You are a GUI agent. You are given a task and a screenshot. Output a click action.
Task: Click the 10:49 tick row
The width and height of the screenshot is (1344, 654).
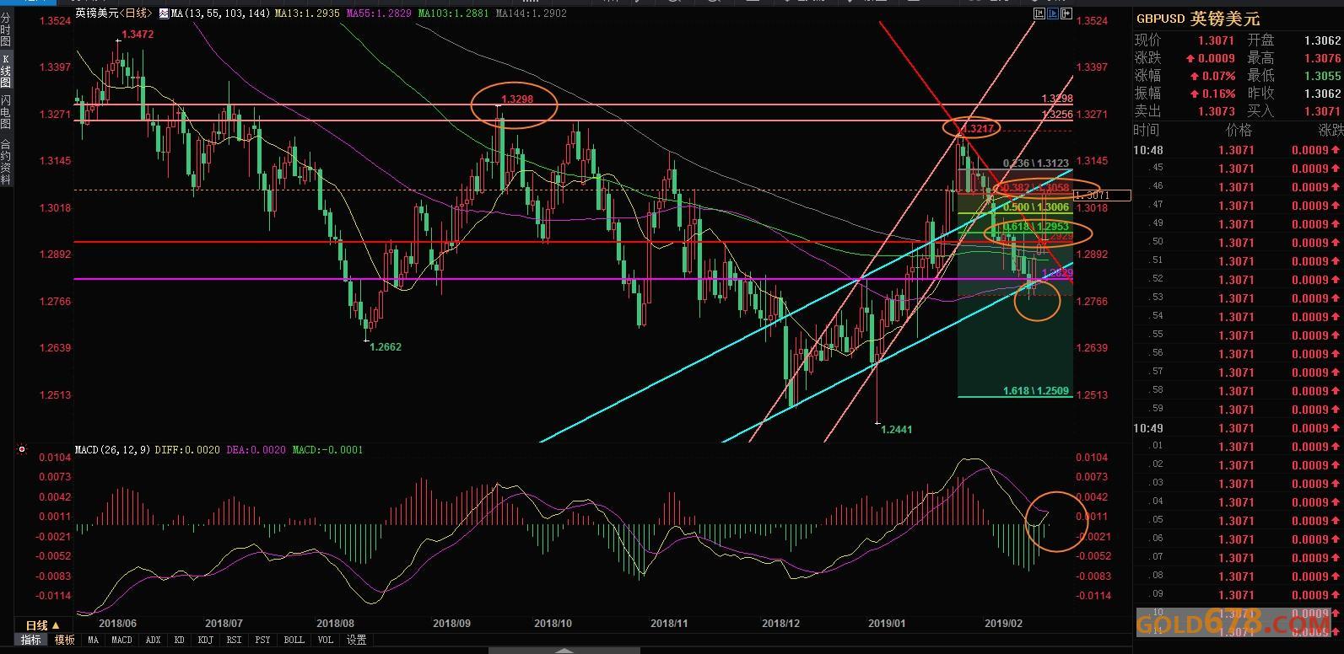pyautogui.click(x=1239, y=428)
